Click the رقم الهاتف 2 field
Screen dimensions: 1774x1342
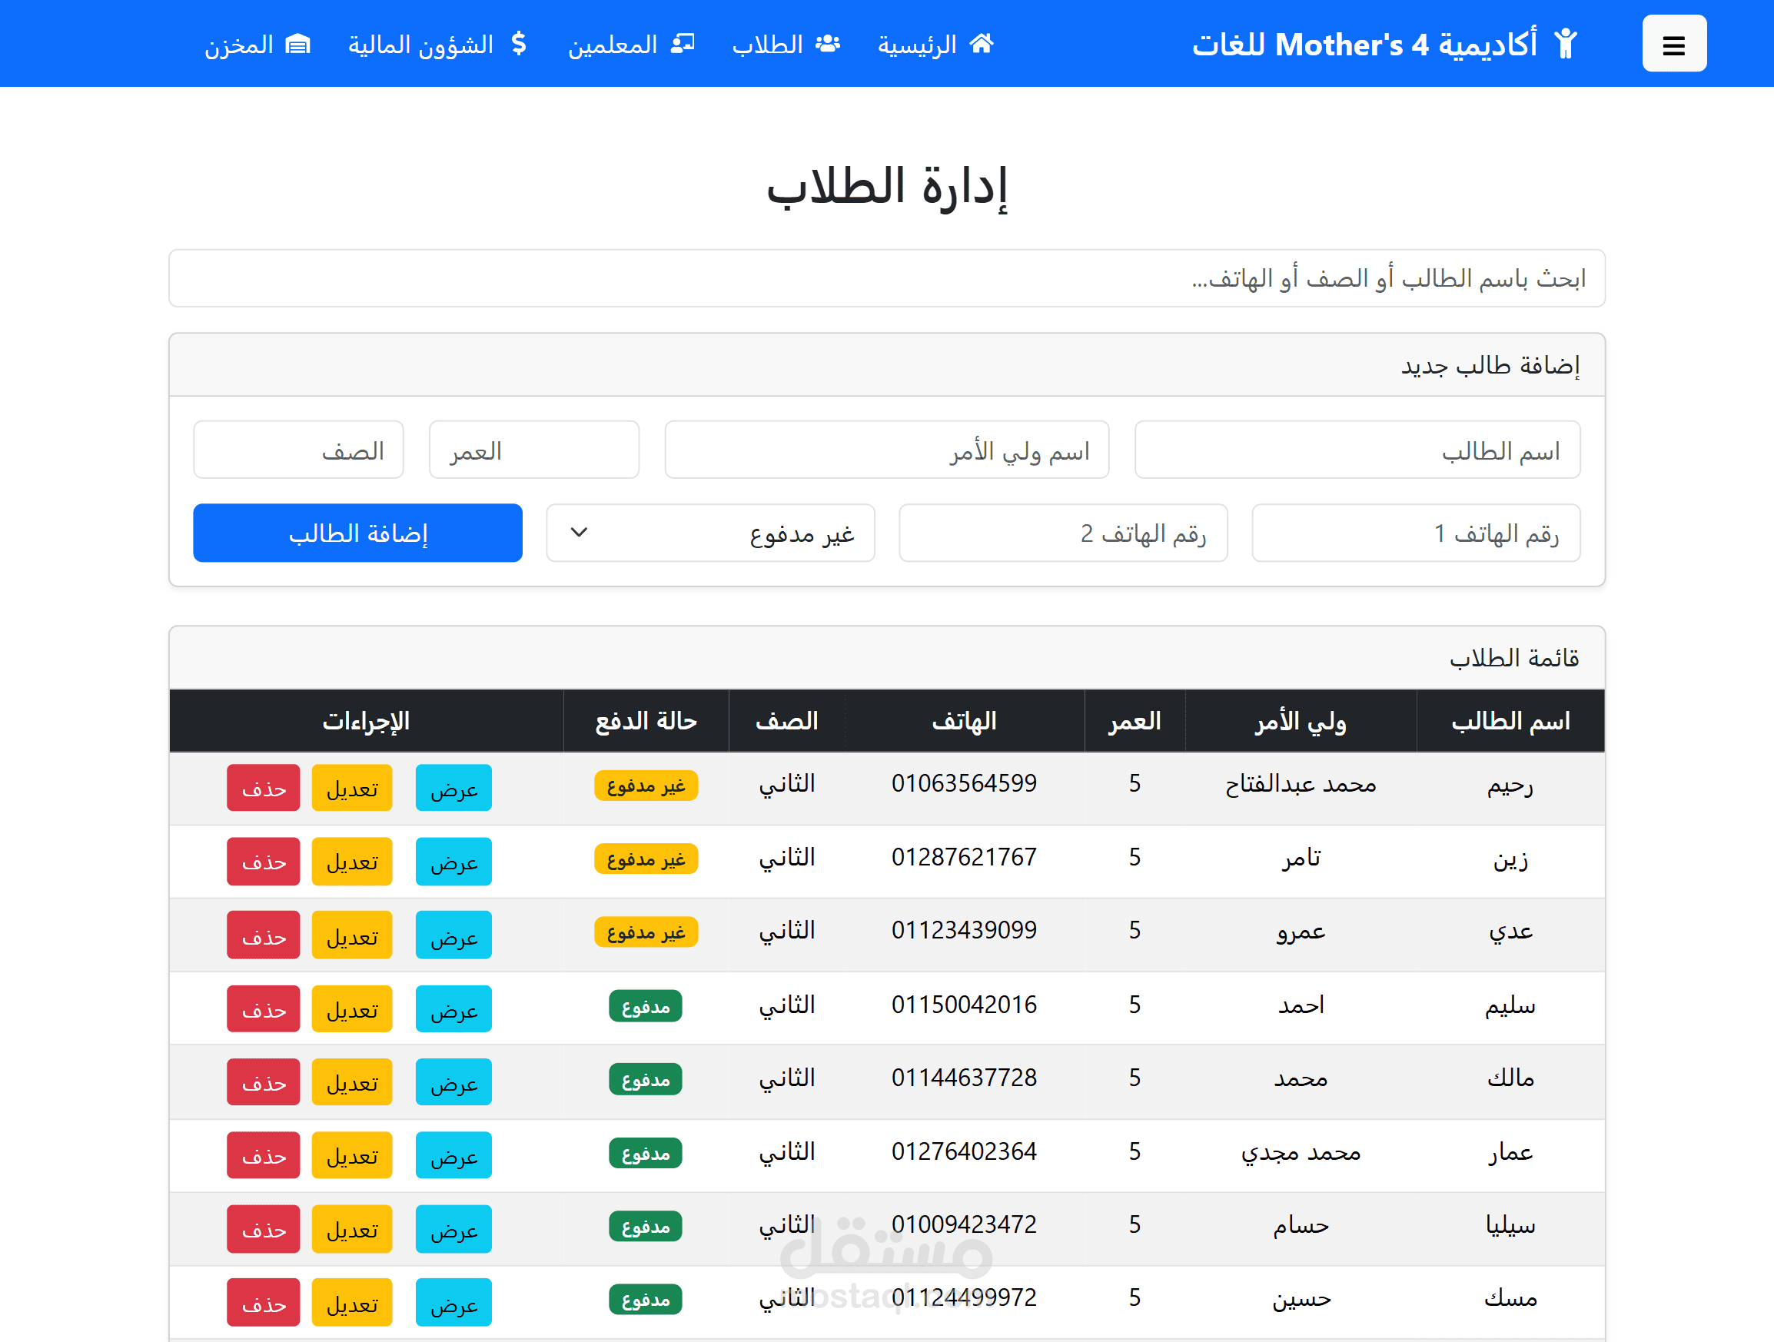1063,533
